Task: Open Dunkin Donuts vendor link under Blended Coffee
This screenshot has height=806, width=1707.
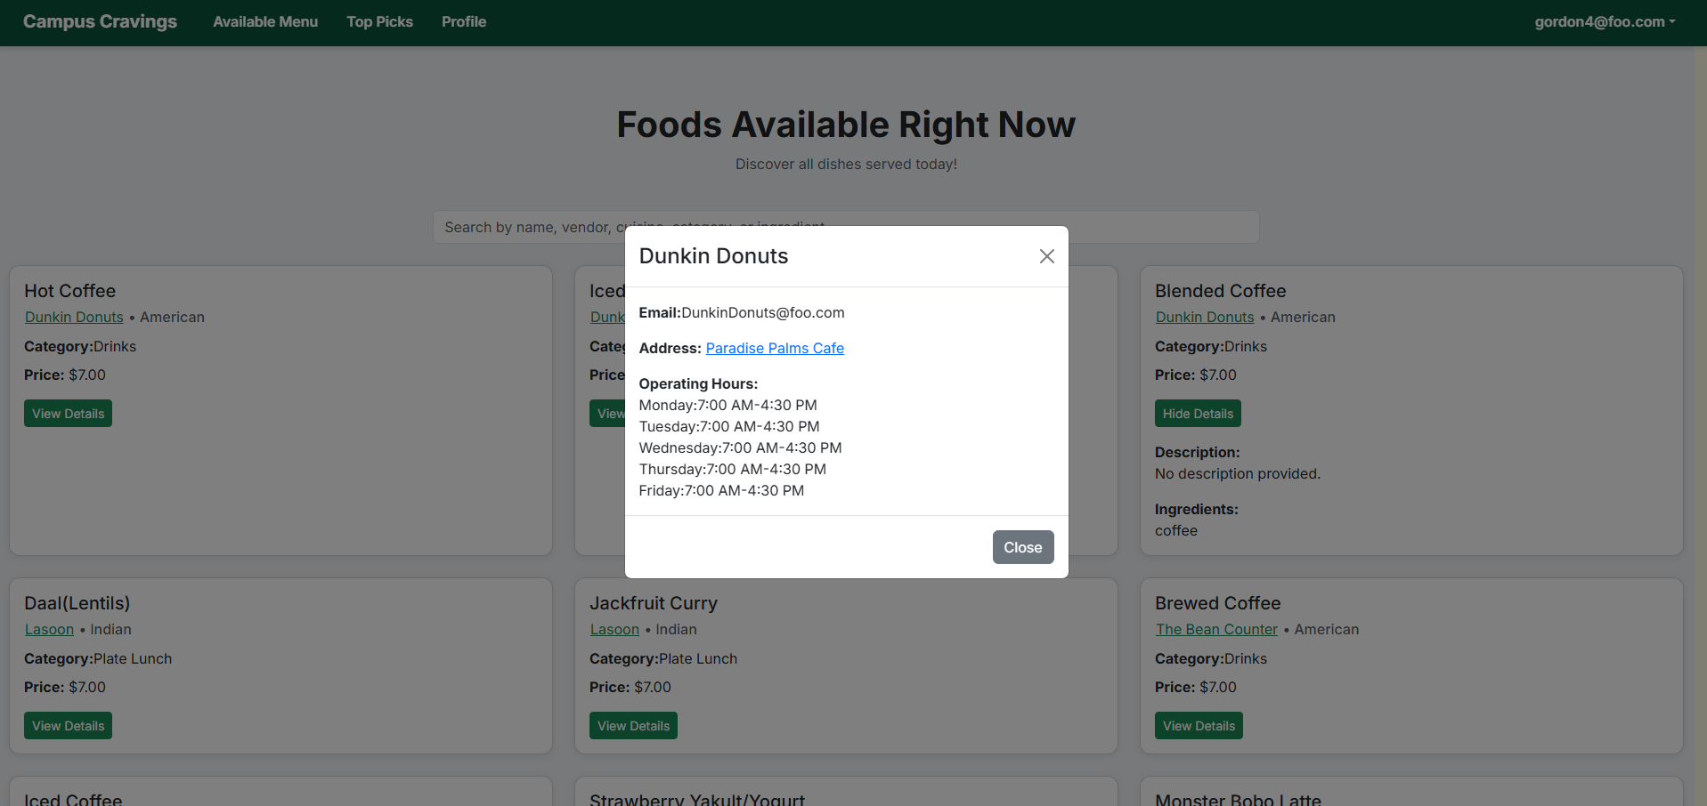Action: (1204, 317)
